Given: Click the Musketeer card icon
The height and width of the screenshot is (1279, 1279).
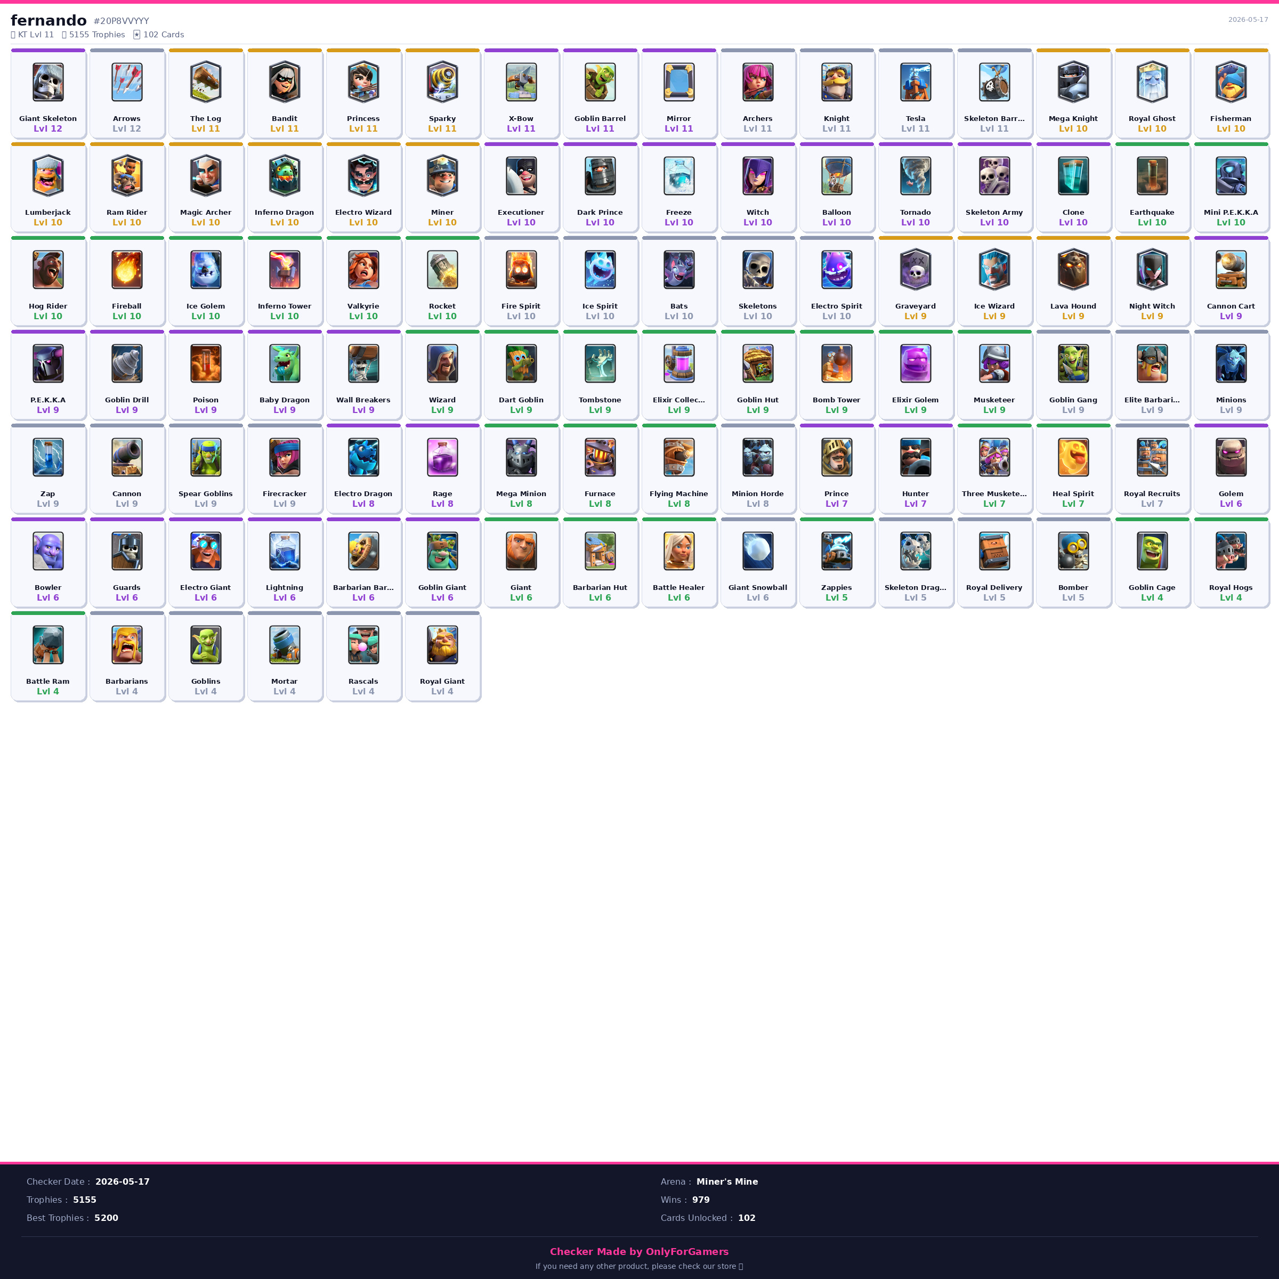Looking at the screenshot, I should [994, 363].
